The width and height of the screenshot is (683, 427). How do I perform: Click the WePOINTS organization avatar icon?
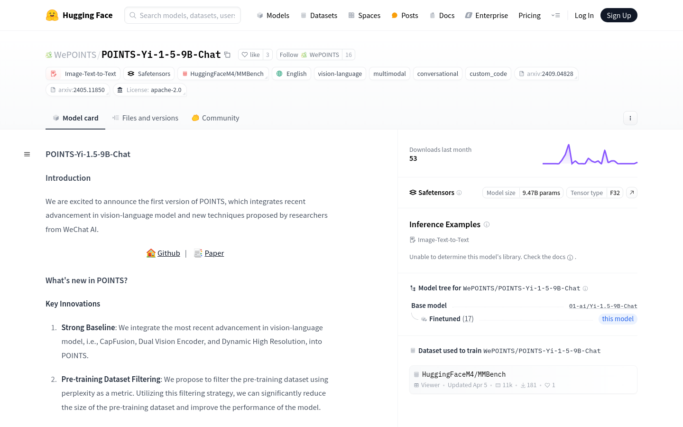point(49,55)
